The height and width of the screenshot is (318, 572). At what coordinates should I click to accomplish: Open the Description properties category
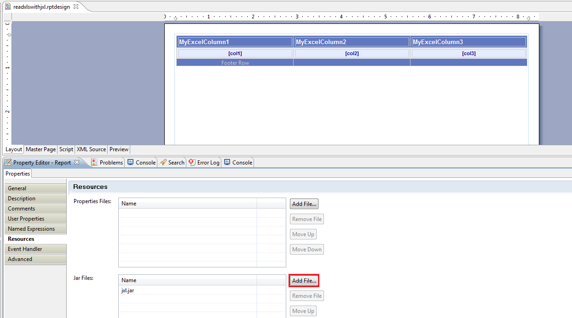[x=35, y=199]
